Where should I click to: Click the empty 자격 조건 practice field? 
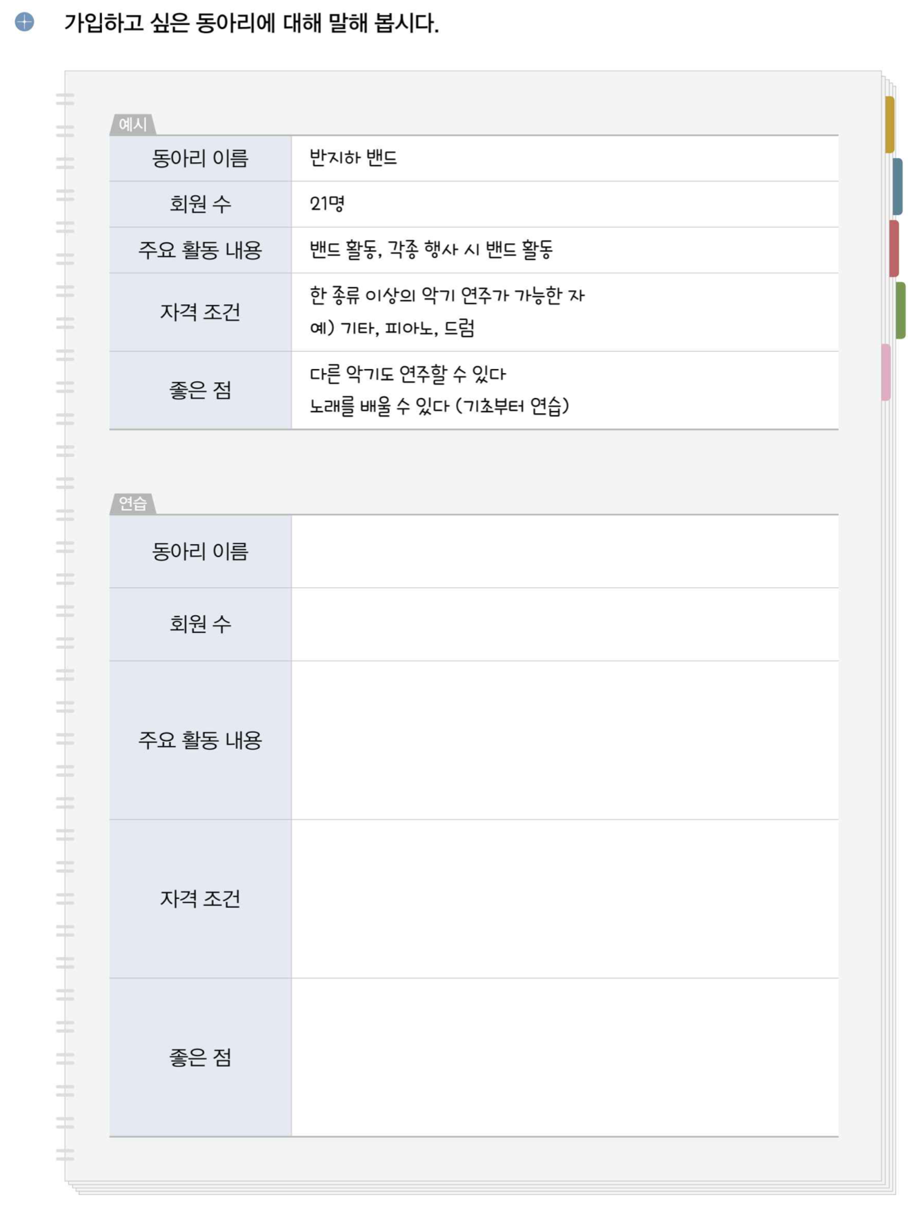pos(564,898)
